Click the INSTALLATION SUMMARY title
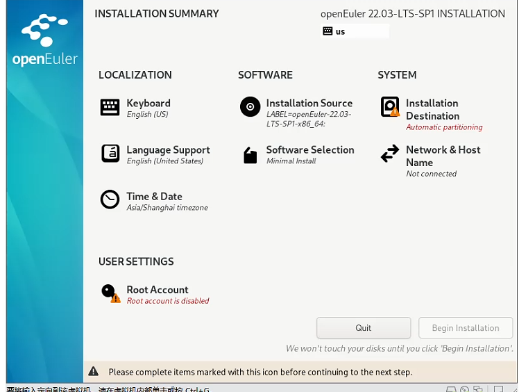519x392 pixels. [157, 14]
